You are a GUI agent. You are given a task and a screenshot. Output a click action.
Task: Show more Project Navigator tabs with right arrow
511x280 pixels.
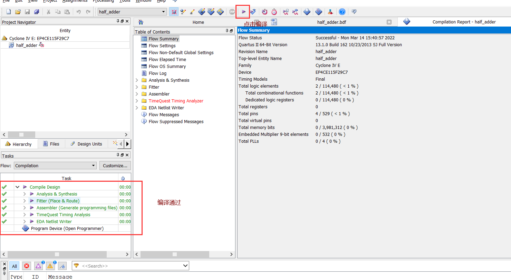(128, 144)
